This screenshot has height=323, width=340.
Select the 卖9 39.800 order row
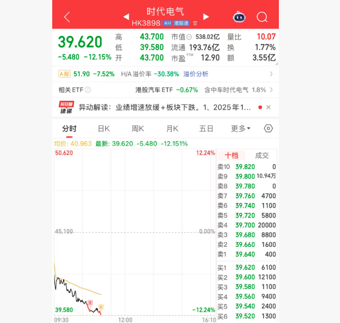247,176
